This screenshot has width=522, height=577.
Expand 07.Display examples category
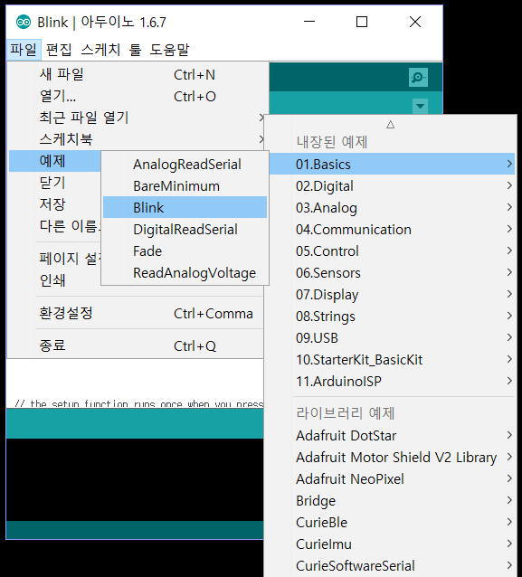[392, 295]
